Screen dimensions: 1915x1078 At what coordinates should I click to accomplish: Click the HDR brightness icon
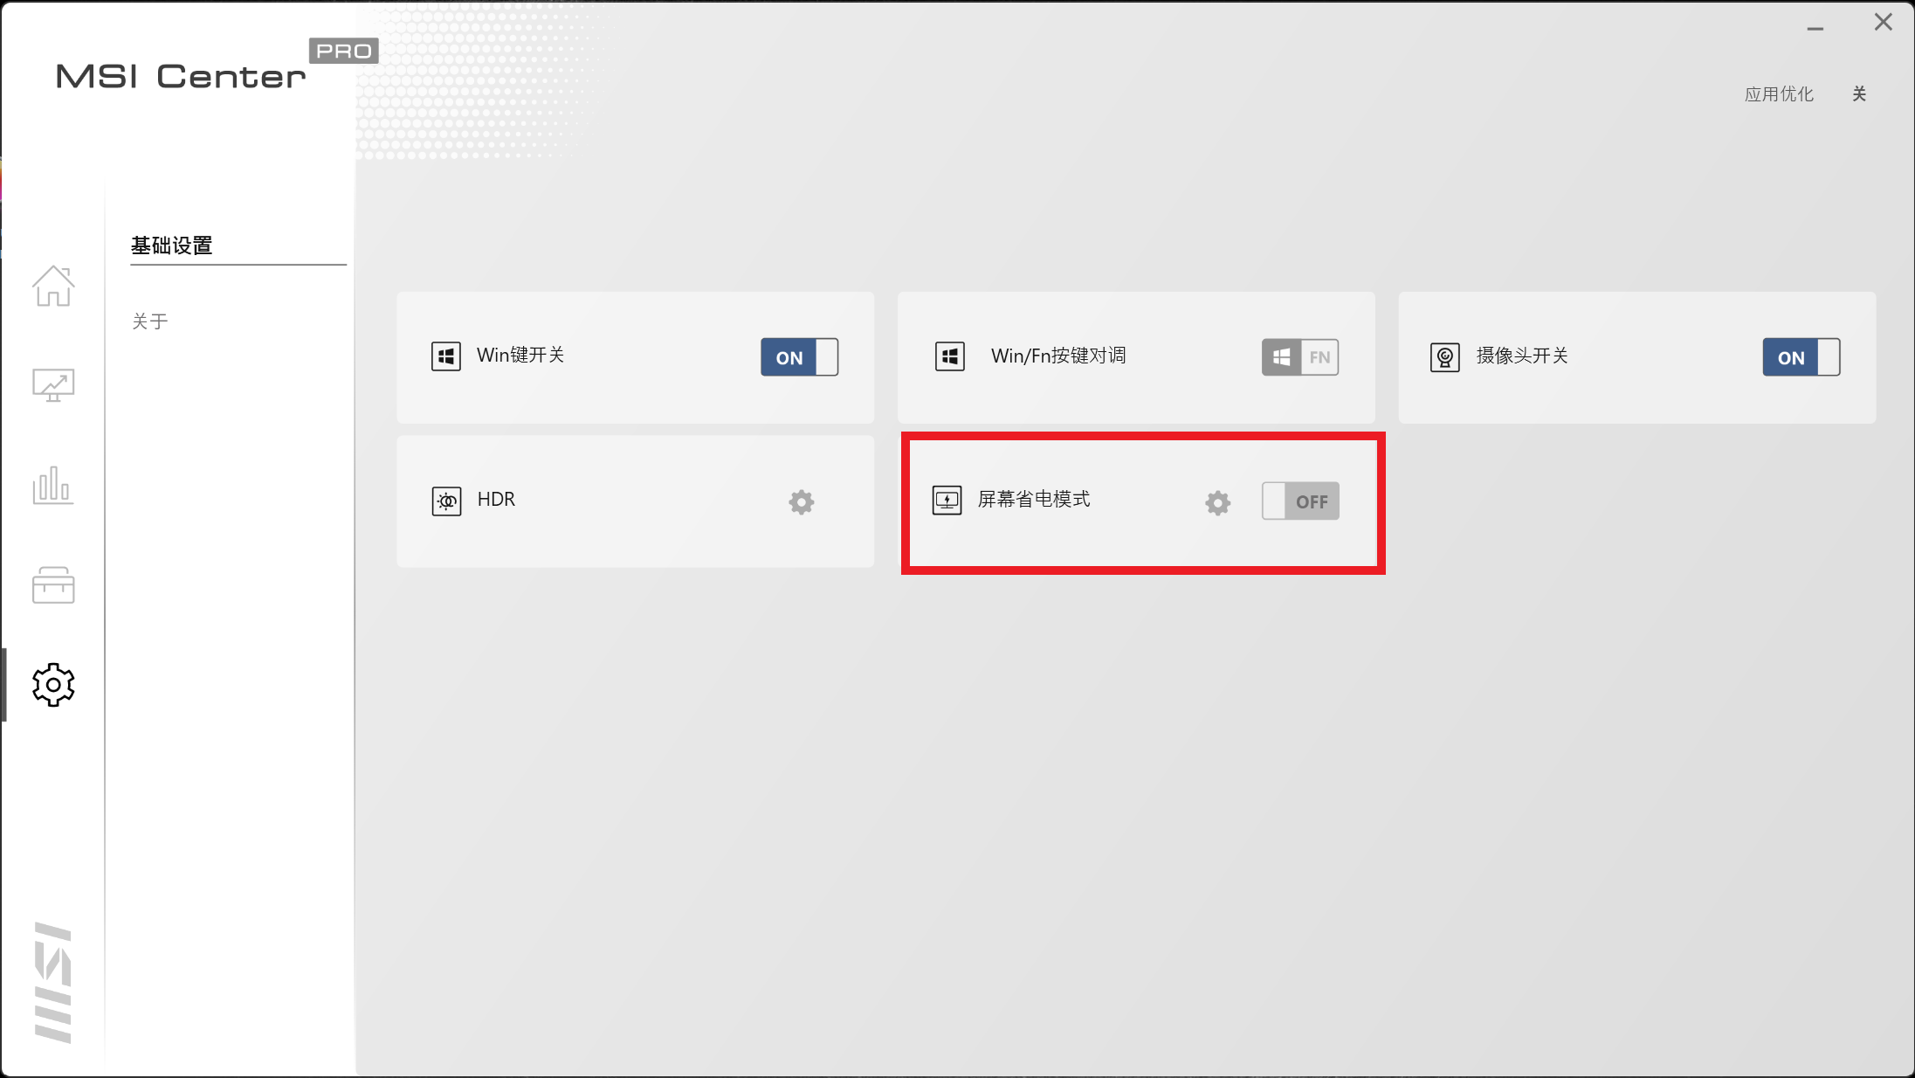pos(446,501)
